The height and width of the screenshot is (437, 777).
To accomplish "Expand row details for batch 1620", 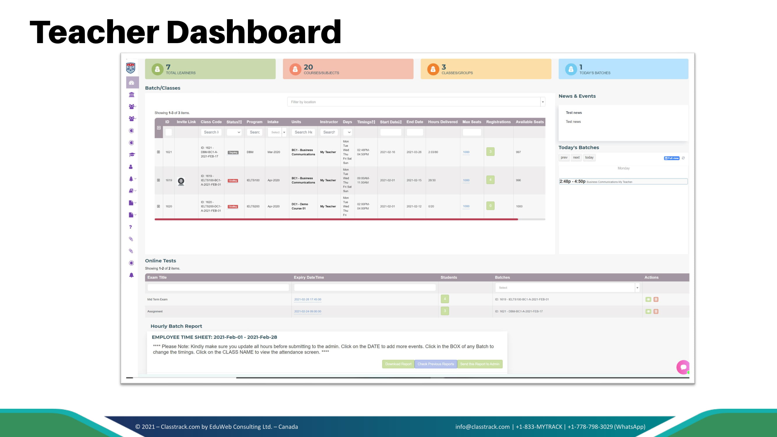I will coord(158,206).
